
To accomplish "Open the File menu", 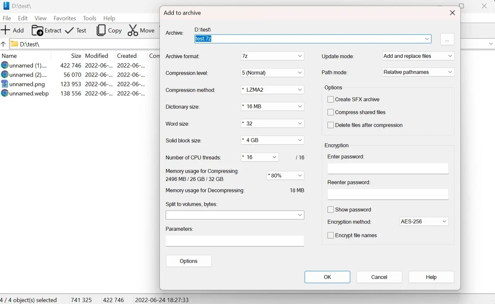I will click(7, 18).
